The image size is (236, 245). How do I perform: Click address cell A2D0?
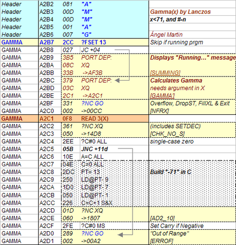click(47, 233)
